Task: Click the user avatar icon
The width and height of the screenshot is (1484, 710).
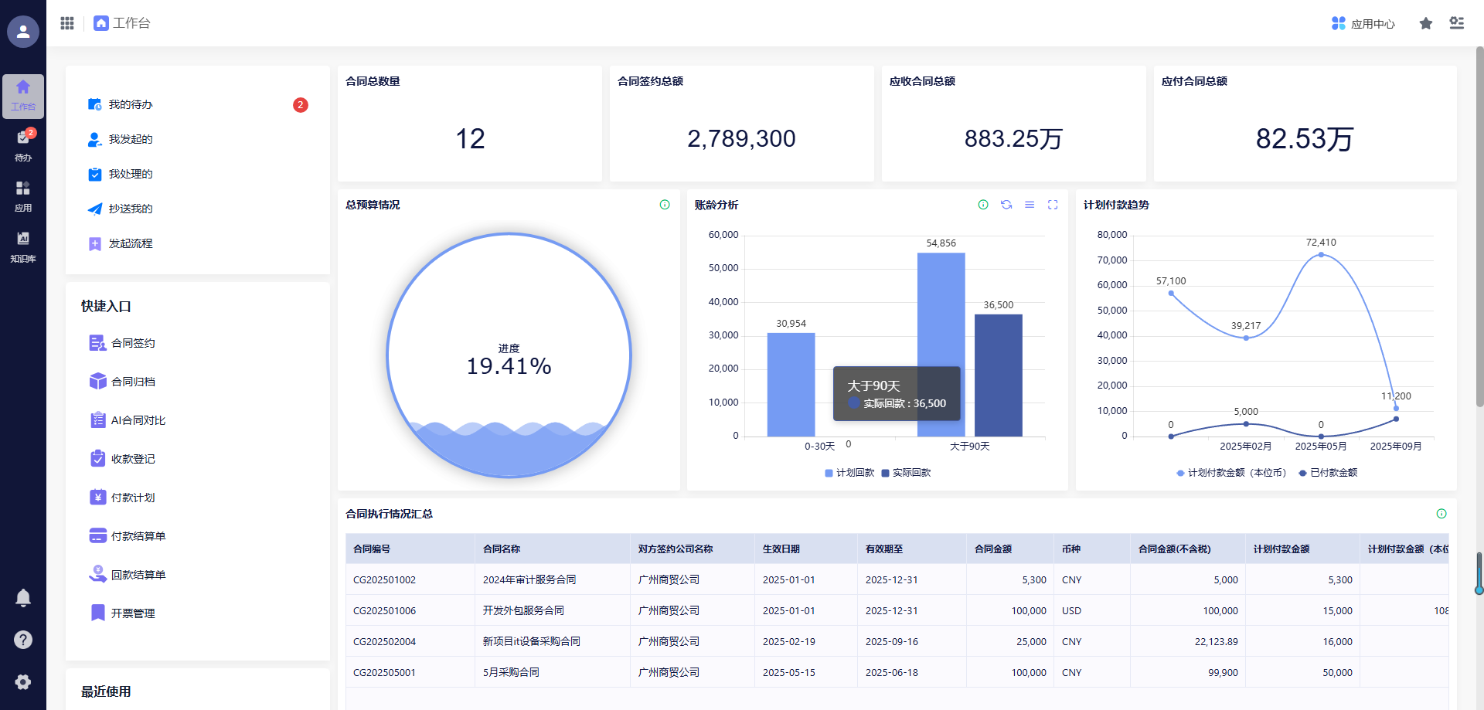Action: pyautogui.click(x=23, y=32)
